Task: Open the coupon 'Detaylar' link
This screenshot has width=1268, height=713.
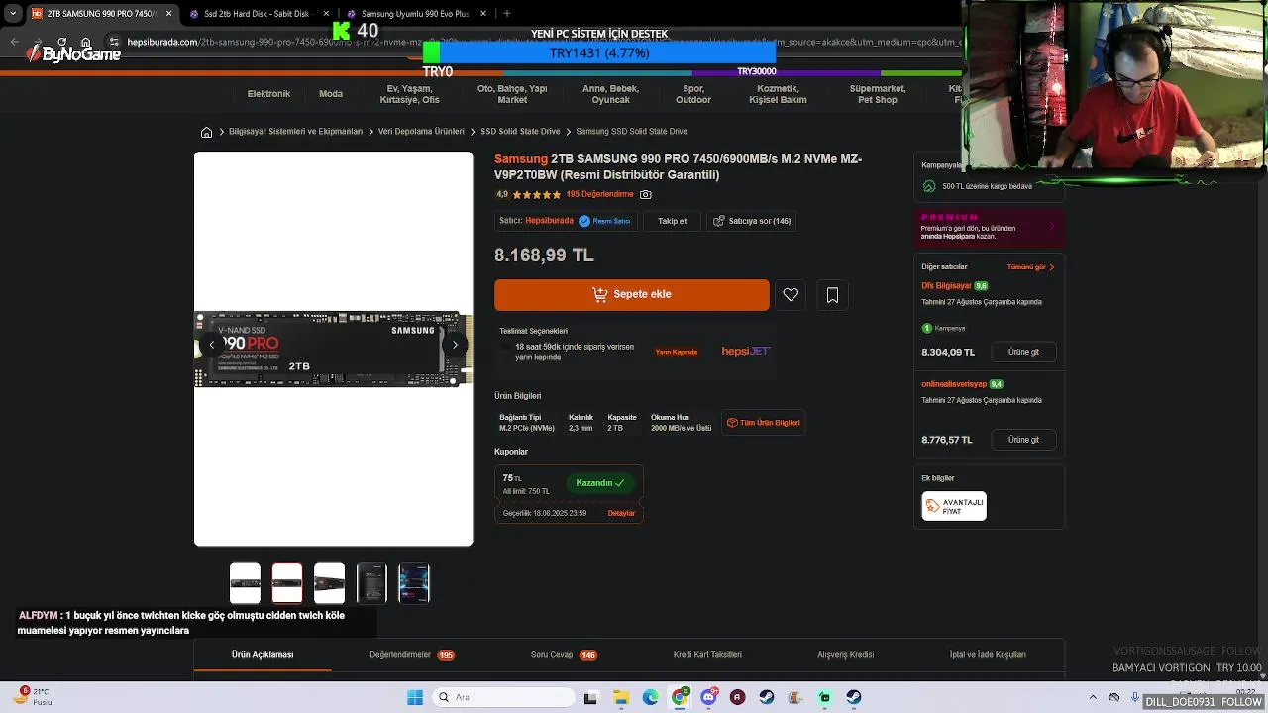Action: coord(621,513)
